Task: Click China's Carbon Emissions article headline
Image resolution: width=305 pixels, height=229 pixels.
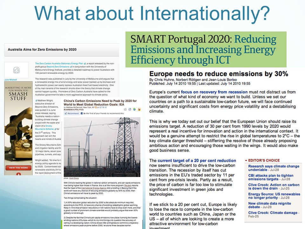Action: coord(100,103)
